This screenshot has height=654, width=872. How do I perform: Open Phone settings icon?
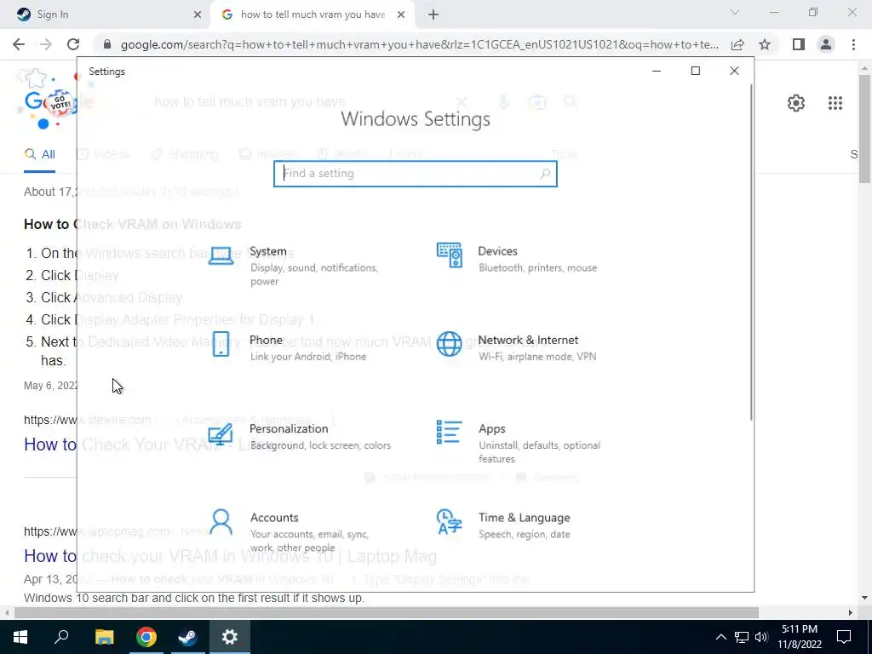coord(221,344)
